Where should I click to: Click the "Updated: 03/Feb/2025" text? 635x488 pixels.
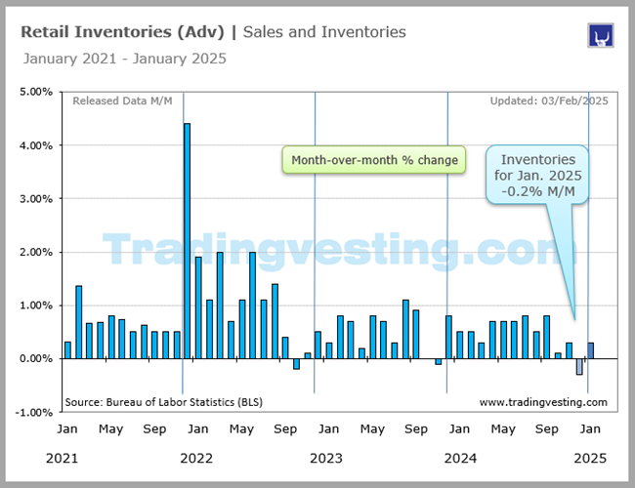[547, 102]
